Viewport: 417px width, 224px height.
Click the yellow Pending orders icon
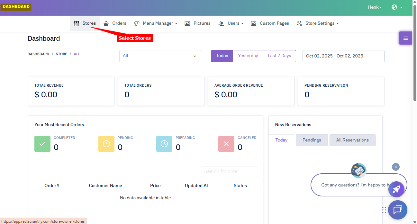[106, 144]
